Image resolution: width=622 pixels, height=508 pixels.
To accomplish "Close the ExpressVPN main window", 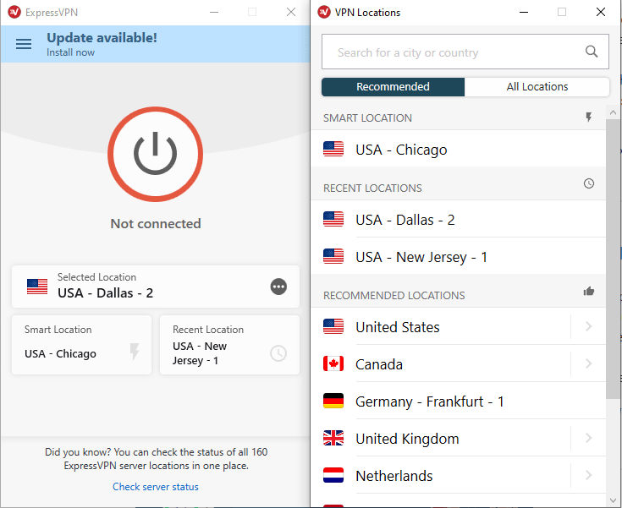I will pyautogui.click(x=291, y=12).
